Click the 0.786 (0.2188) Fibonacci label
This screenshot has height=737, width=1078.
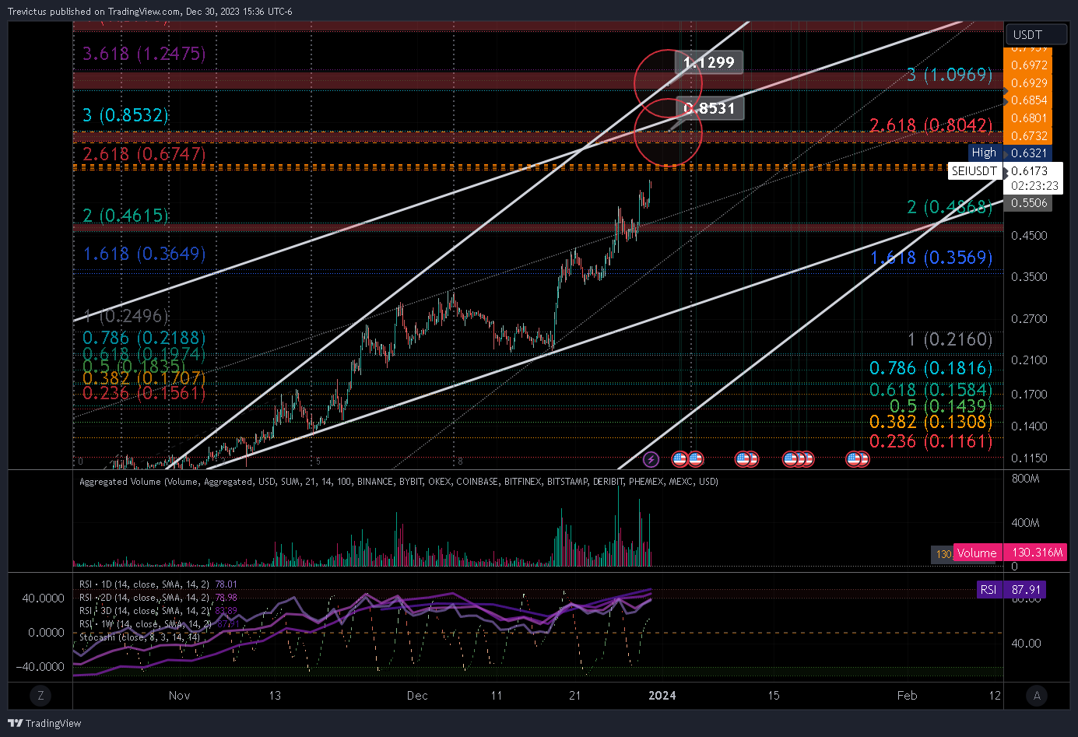point(144,338)
